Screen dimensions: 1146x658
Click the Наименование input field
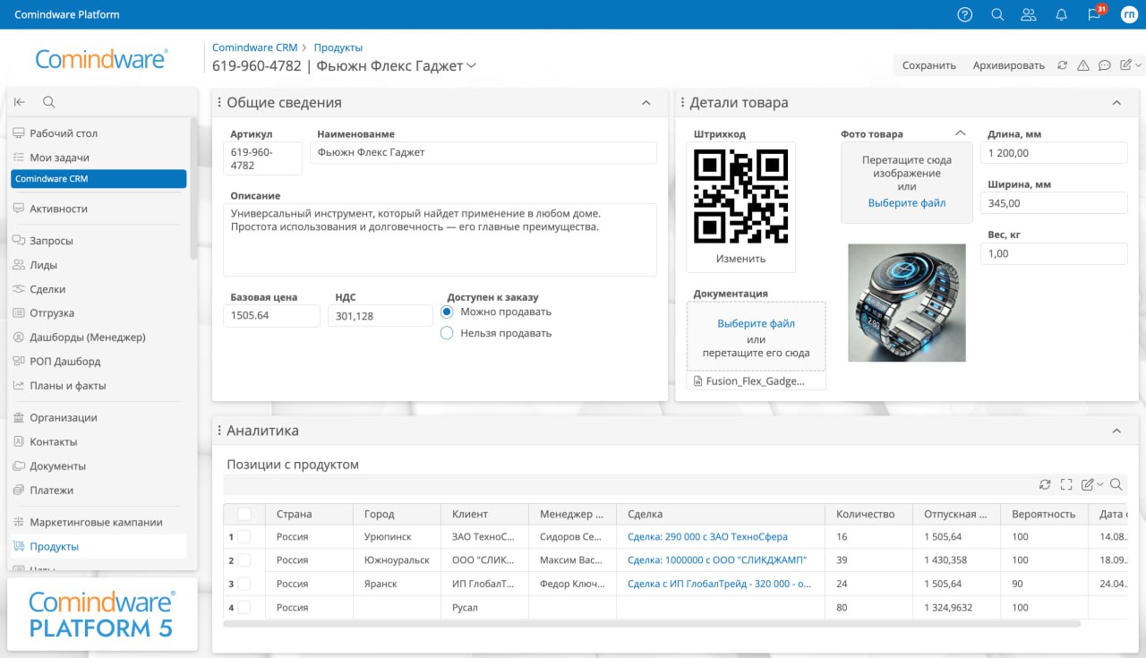click(x=483, y=153)
